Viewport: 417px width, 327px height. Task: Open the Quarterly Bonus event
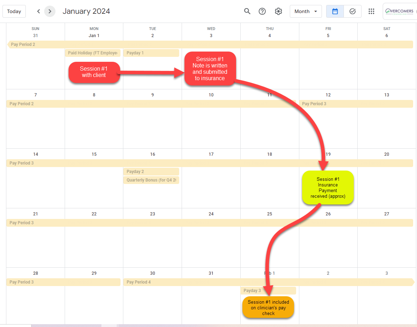[x=151, y=180]
